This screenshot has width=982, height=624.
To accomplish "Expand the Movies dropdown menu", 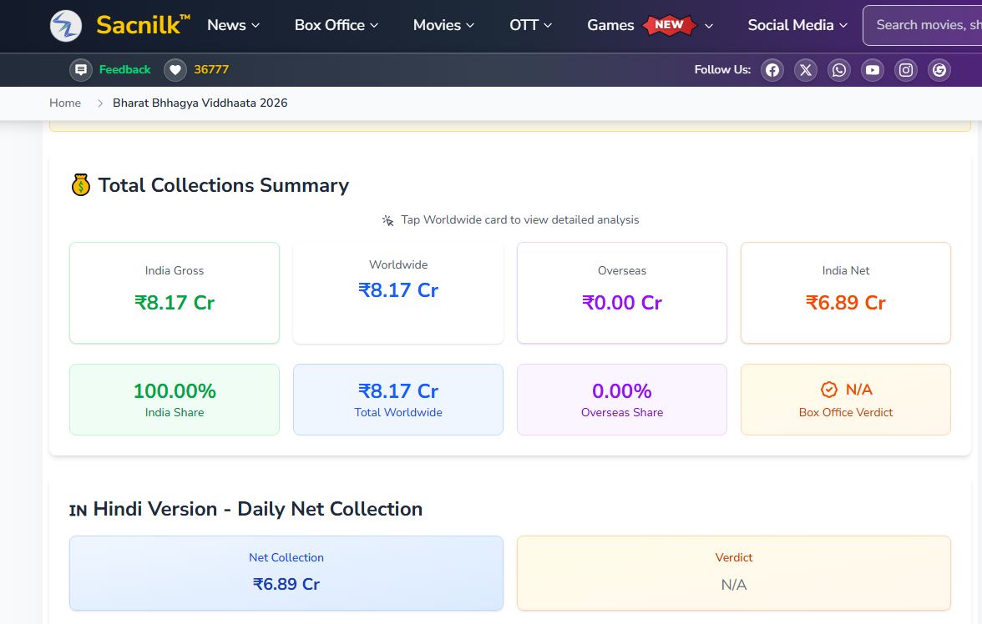I will (443, 25).
